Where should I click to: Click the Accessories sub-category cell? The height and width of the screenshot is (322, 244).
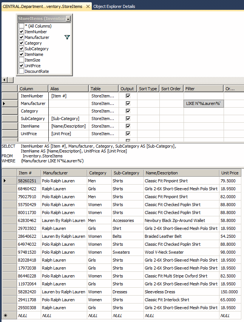128,220
